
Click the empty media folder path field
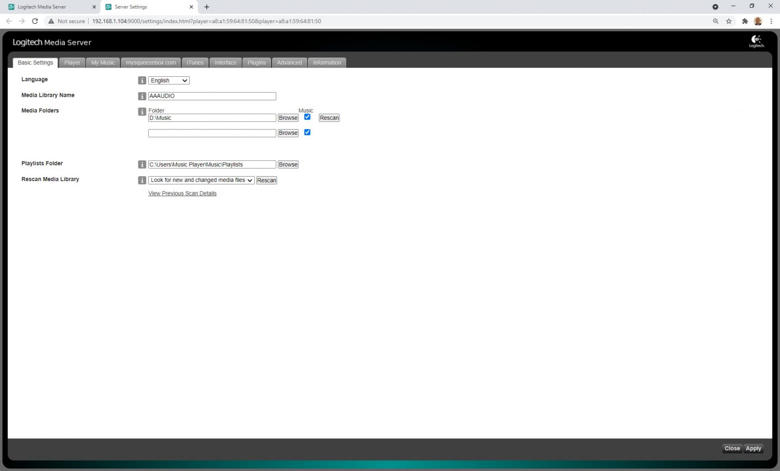(212, 133)
